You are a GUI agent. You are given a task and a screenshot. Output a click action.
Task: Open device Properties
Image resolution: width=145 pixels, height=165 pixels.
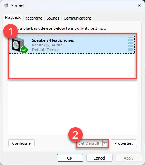[x=124, y=143]
